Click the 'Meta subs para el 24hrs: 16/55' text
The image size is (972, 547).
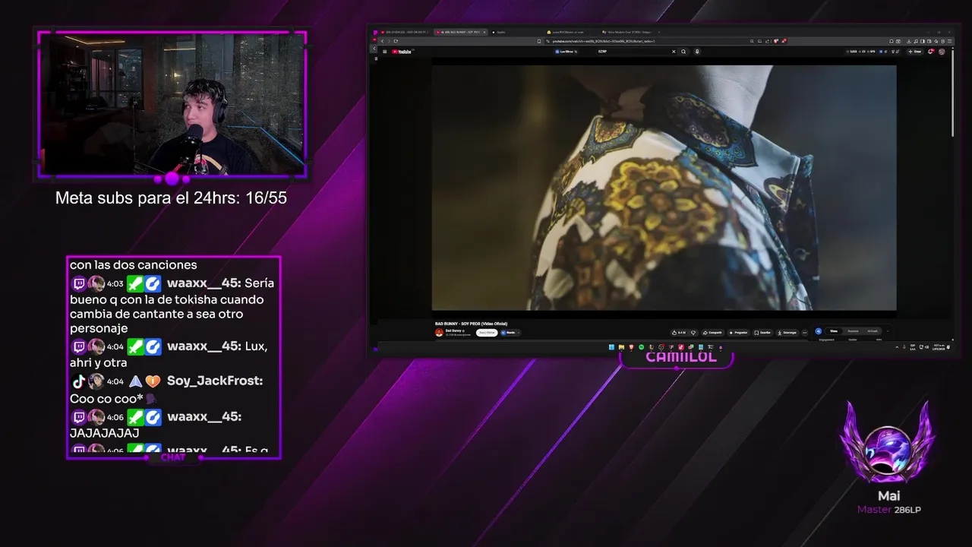coord(171,198)
